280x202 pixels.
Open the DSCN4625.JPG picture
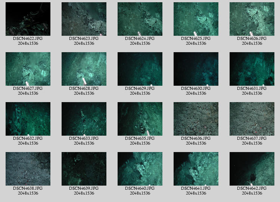196,19
